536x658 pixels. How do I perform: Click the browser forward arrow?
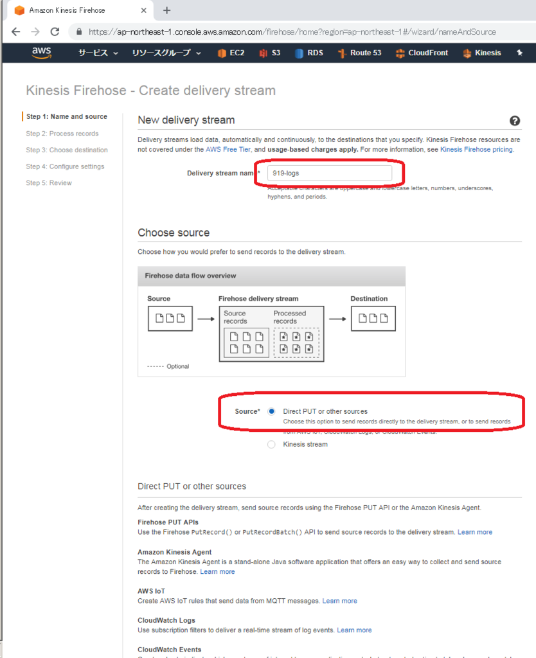(35, 32)
